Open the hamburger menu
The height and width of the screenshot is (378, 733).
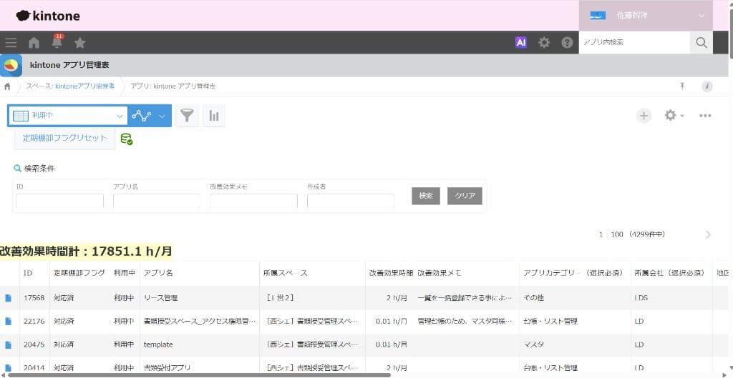click(11, 43)
